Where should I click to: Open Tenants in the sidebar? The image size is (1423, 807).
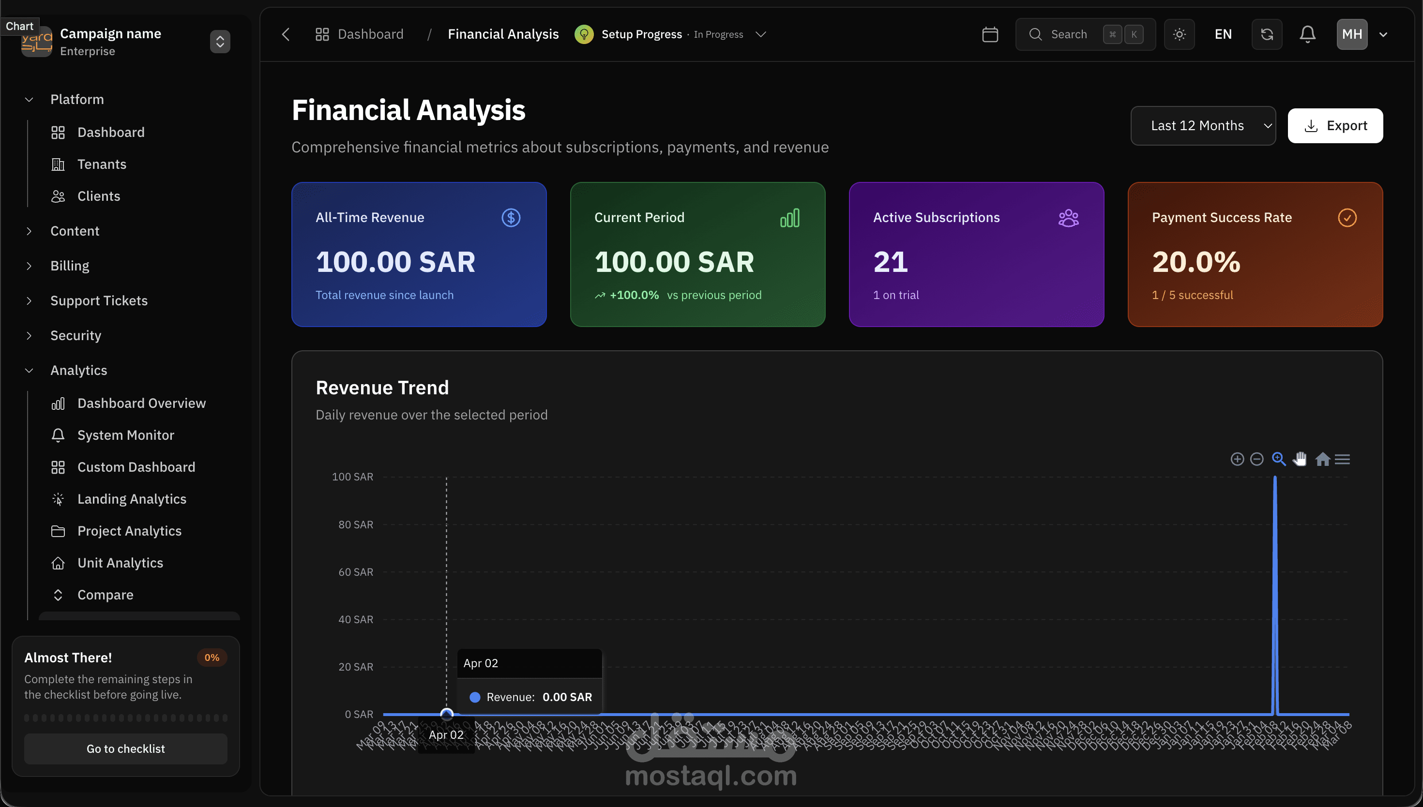click(102, 164)
